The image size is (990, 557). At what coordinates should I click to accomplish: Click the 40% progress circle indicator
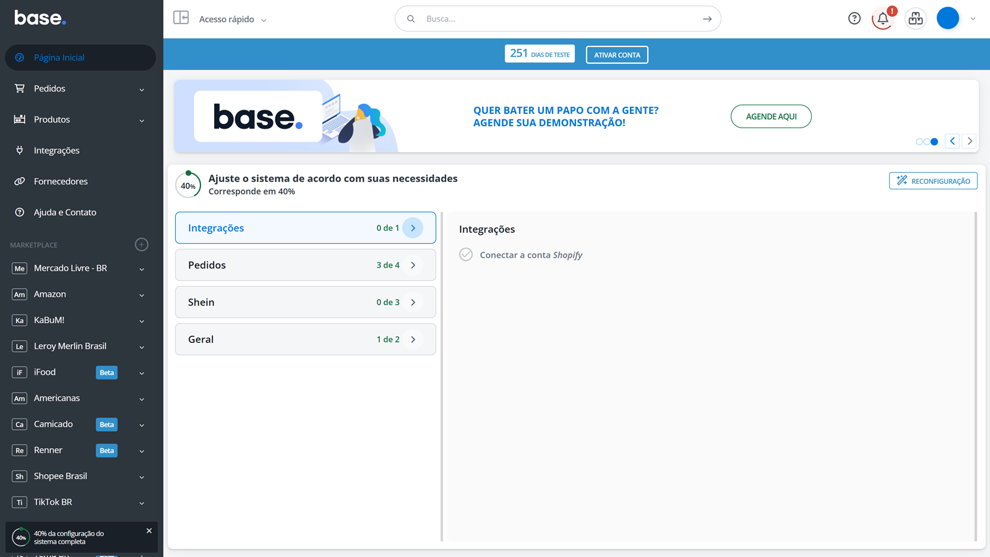click(188, 185)
